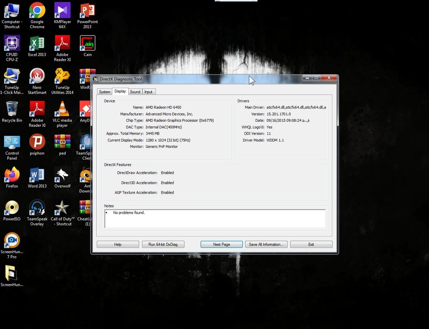Image resolution: width=429 pixels, height=329 pixels.
Task: Click inside the Notes text box
Action: pos(215,218)
